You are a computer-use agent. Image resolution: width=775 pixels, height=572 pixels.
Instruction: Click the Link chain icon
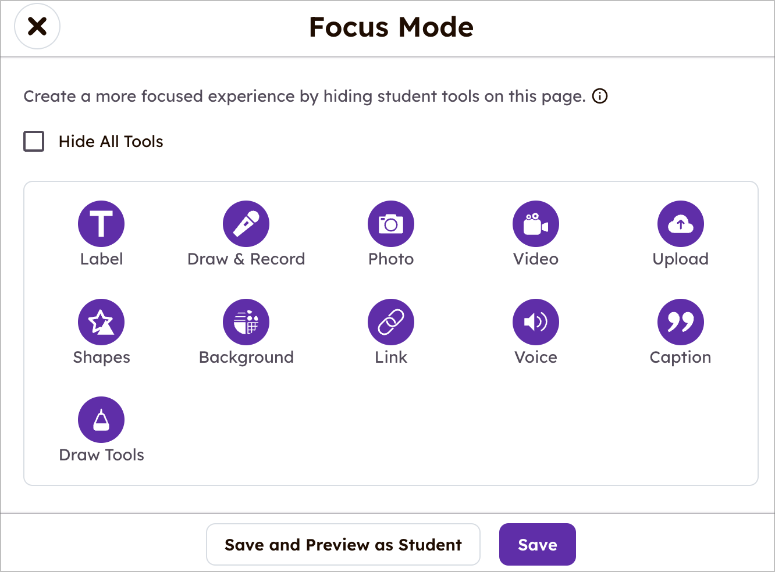tap(391, 321)
